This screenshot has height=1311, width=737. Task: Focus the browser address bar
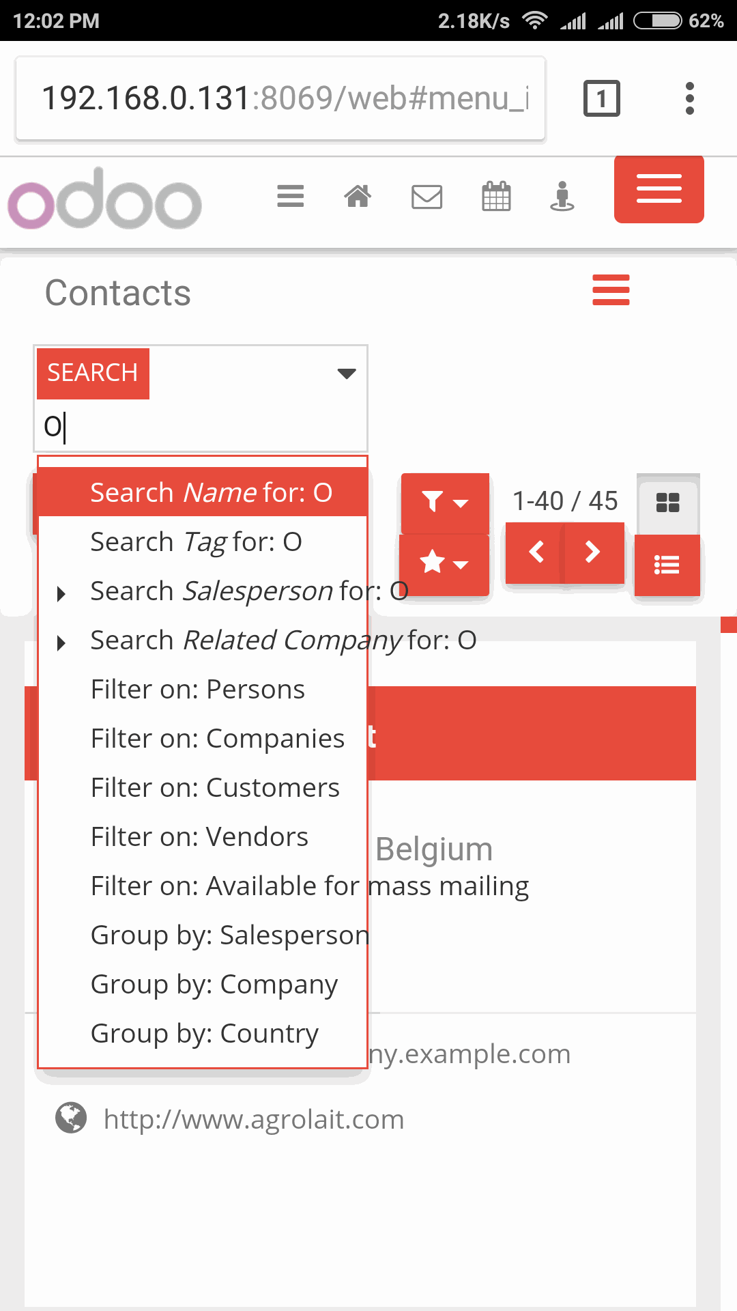280,98
